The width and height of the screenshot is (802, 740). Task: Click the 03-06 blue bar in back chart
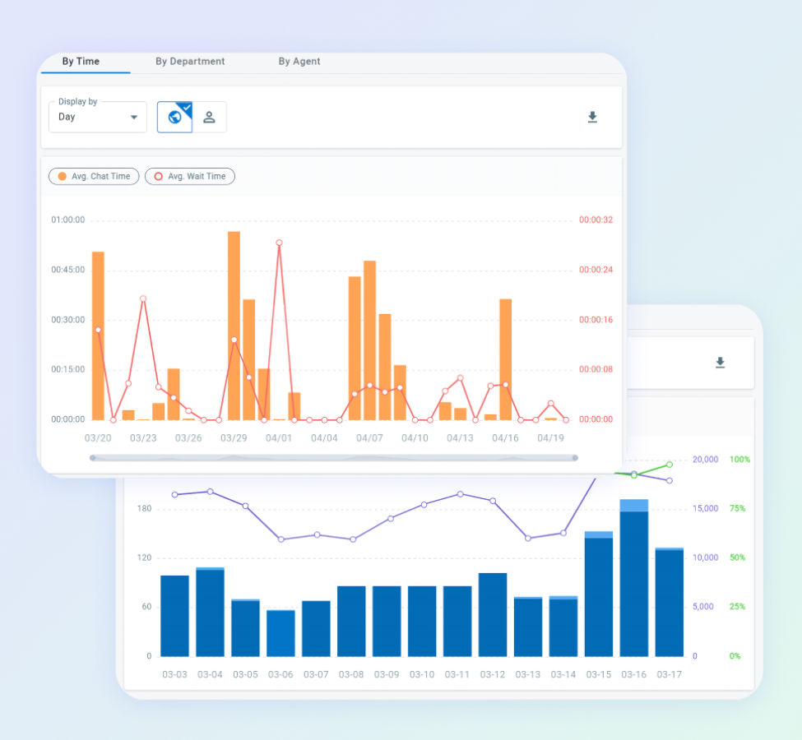[x=280, y=633]
